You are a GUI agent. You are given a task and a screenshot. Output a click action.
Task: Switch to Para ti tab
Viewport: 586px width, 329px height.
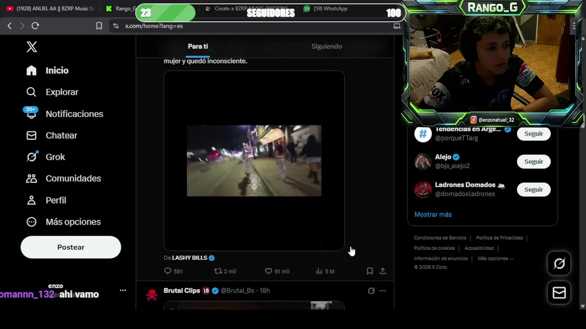(x=198, y=46)
